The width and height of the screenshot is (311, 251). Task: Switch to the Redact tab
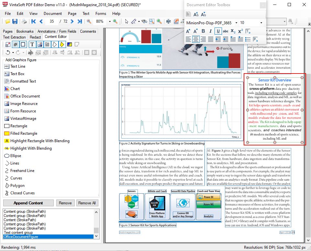pyautogui.click(x=35, y=37)
